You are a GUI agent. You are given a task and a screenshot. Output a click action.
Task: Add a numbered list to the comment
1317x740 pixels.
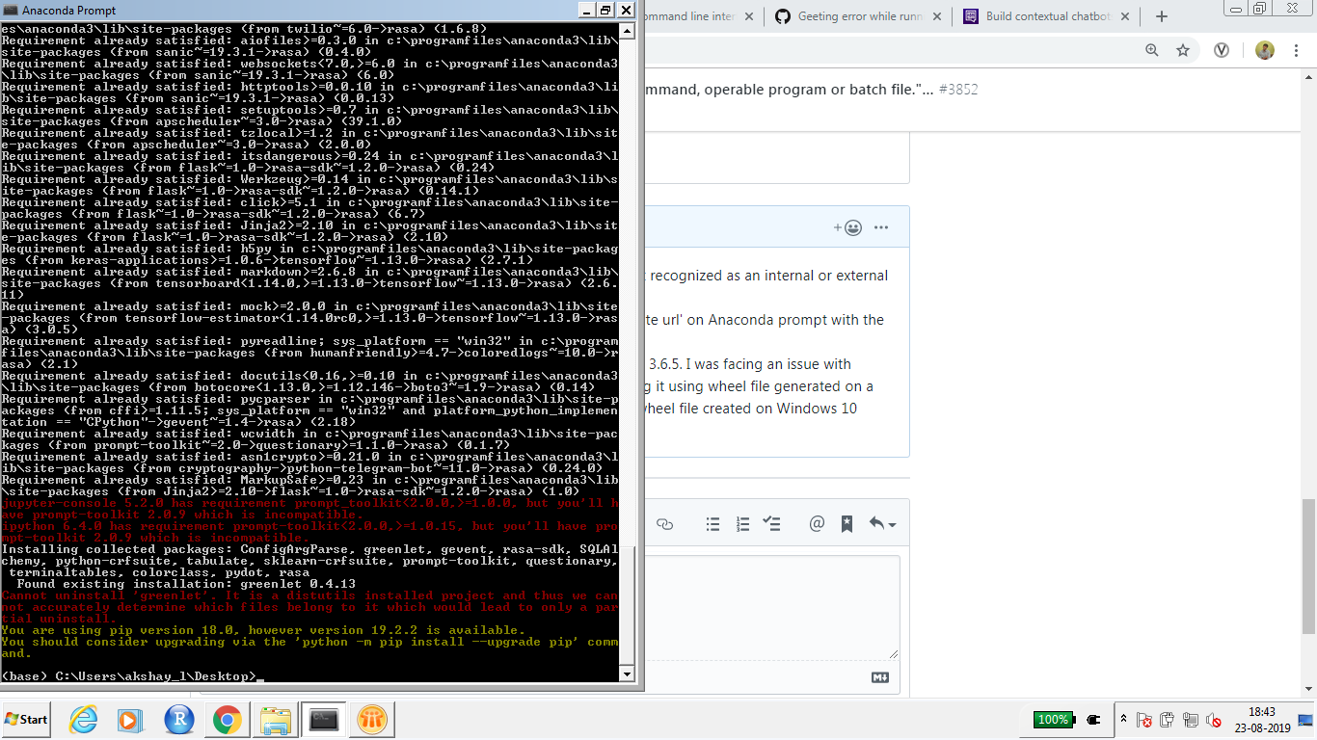coord(742,522)
